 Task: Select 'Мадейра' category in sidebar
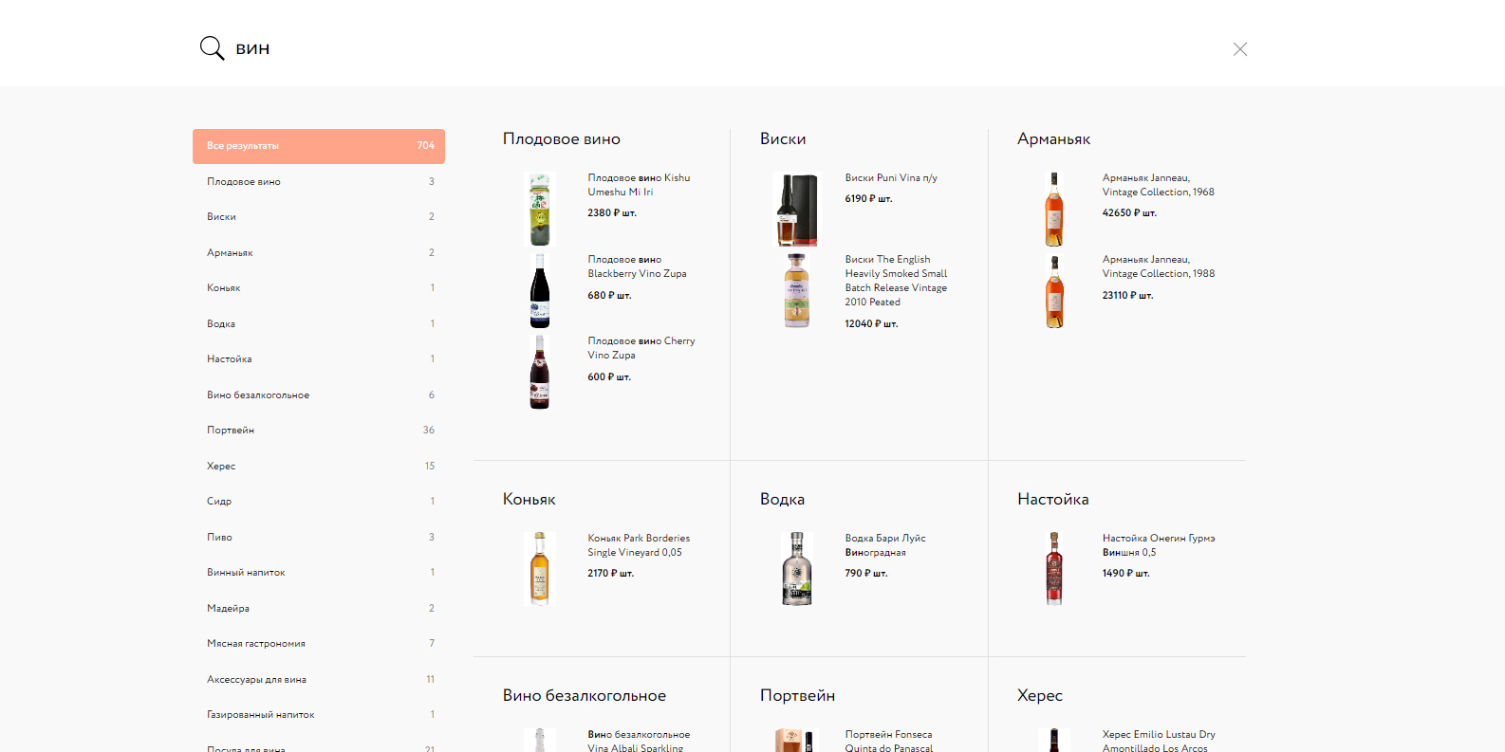[319, 608]
